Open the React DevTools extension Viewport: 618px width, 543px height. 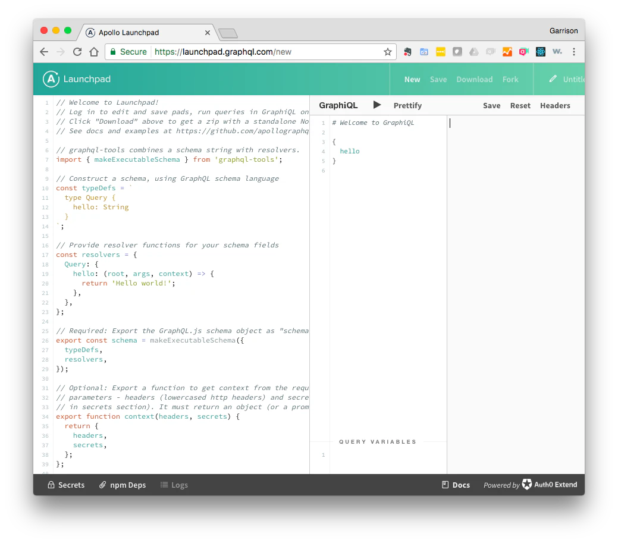[540, 52]
